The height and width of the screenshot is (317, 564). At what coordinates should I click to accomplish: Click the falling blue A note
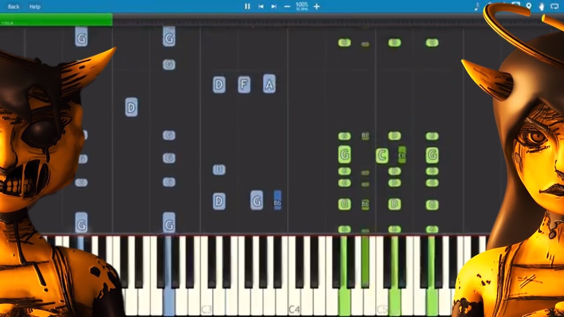[269, 84]
